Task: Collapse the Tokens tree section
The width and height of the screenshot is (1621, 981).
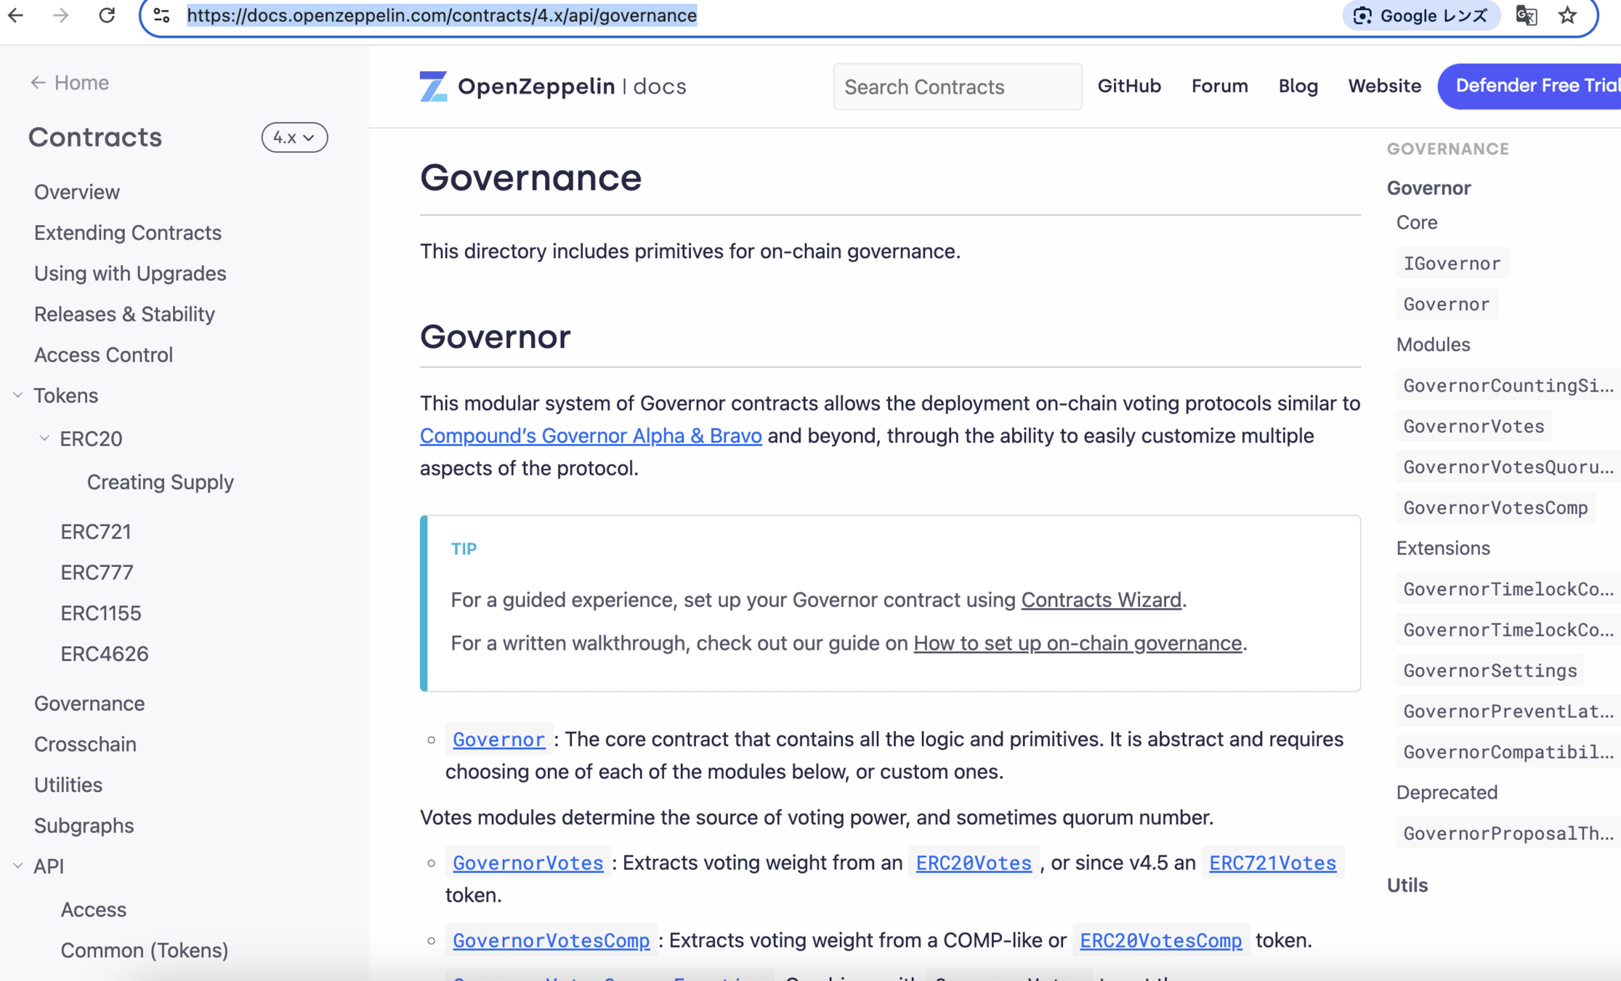Action: (18, 395)
